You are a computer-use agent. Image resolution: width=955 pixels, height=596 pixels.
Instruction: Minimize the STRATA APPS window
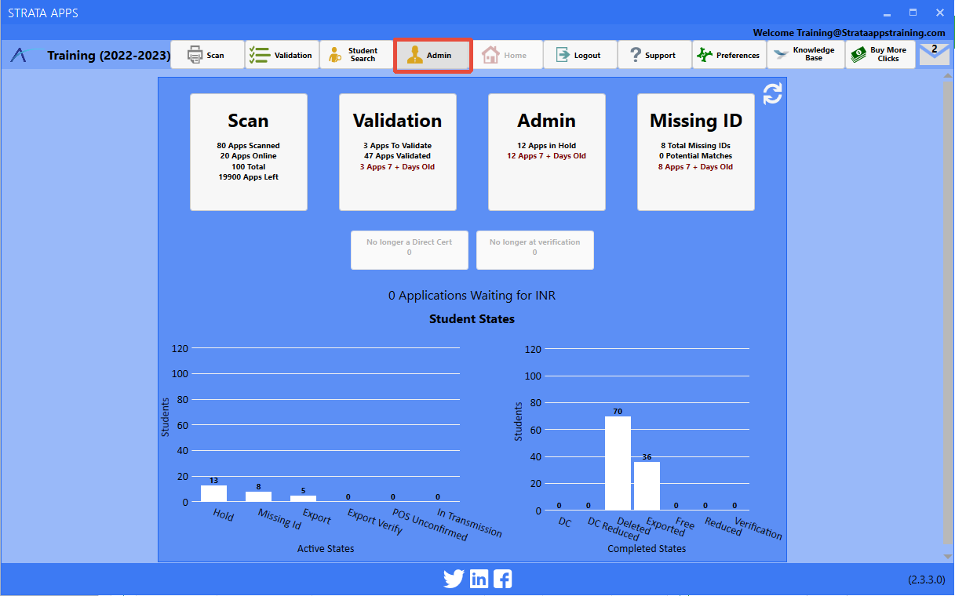pyautogui.click(x=887, y=13)
